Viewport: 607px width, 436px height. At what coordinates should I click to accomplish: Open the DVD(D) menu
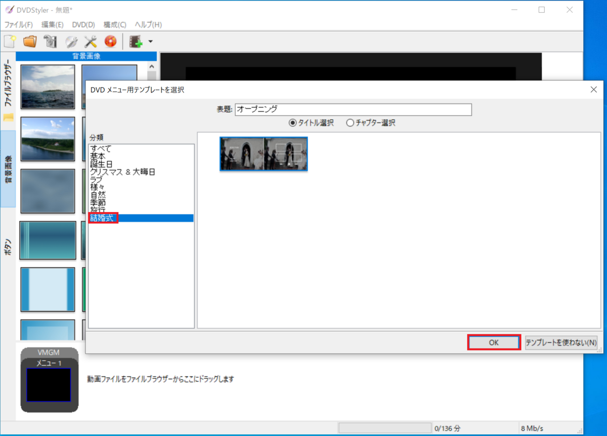[83, 24]
